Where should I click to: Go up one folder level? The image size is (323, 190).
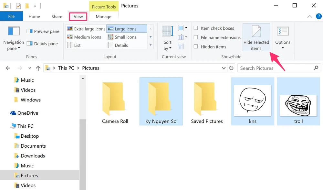tap(38, 68)
